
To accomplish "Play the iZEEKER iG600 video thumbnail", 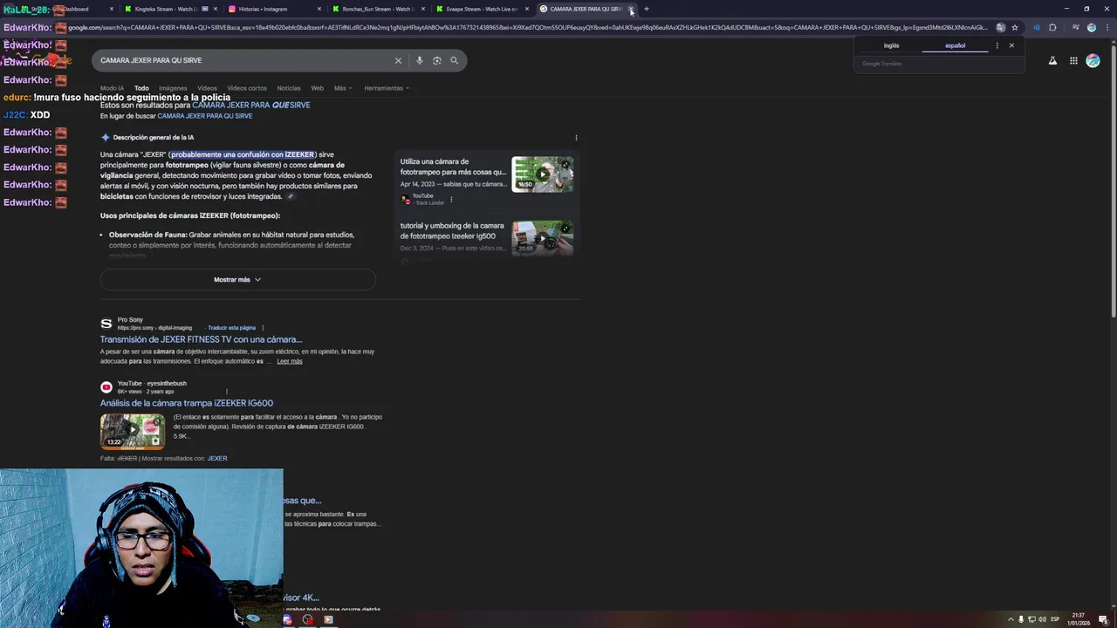I will (133, 431).
